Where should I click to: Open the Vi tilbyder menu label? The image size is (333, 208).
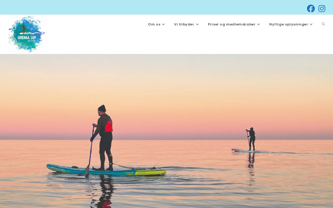(184, 24)
